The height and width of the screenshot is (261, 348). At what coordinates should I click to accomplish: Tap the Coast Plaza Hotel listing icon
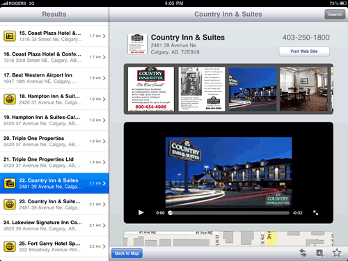tap(10, 36)
